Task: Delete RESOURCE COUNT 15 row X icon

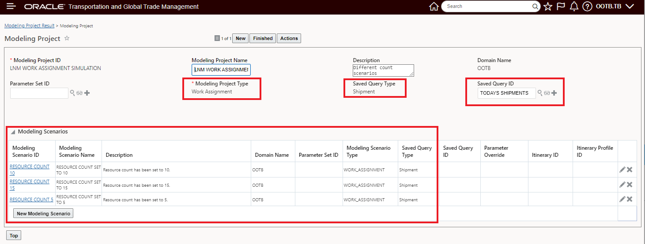Action: coord(630,185)
